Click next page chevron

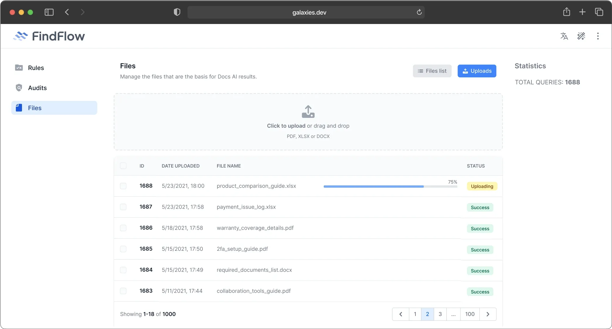tap(488, 314)
